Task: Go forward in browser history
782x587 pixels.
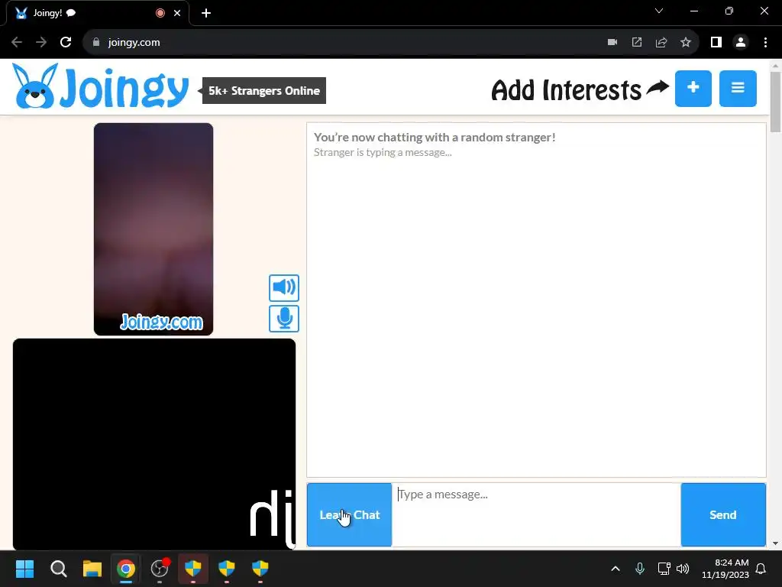Action: click(41, 43)
